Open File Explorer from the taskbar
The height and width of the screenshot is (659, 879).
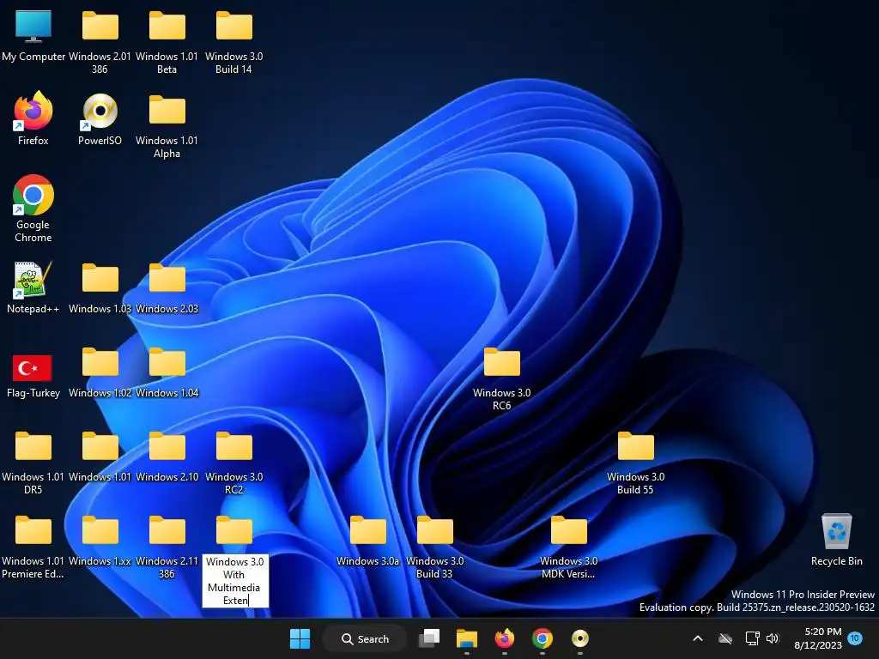click(x=466, y=638)
